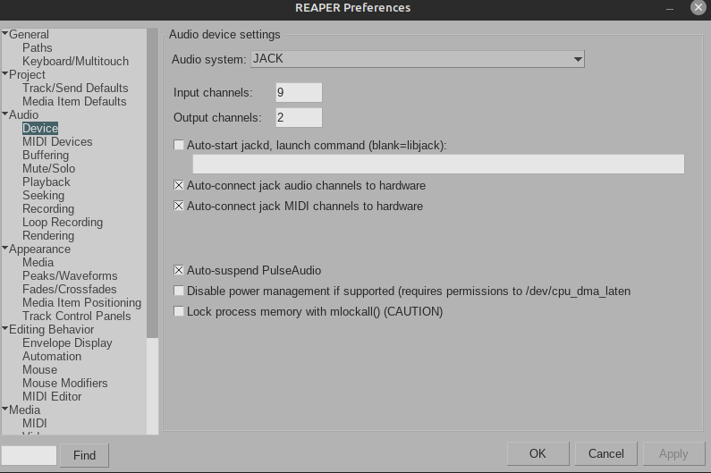Enable Disable power management checkbox
Viewport: 711px width, 473px height.
(x=179, y=291)
